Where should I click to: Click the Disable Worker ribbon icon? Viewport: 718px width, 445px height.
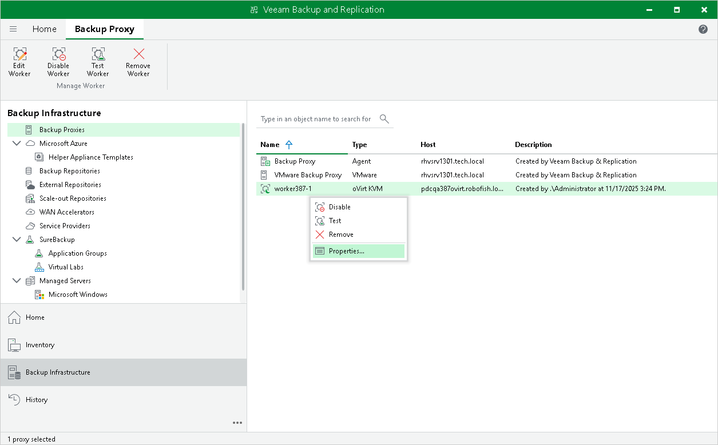(59, 55)
